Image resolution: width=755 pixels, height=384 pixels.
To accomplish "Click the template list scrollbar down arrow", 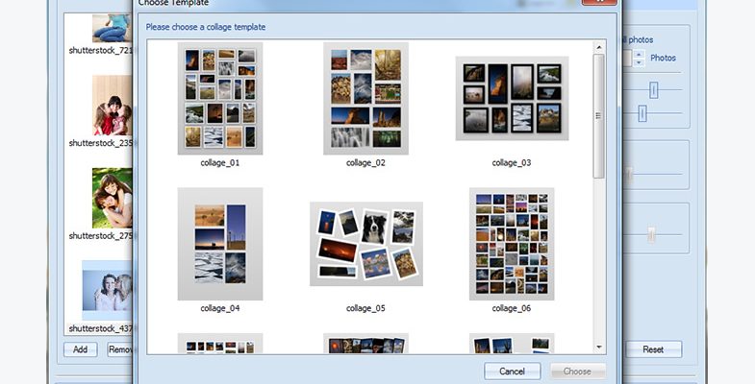I will click(599, 347).
